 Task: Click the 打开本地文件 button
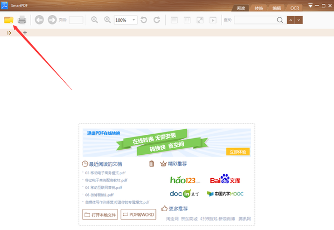click(x=100, y=214)
